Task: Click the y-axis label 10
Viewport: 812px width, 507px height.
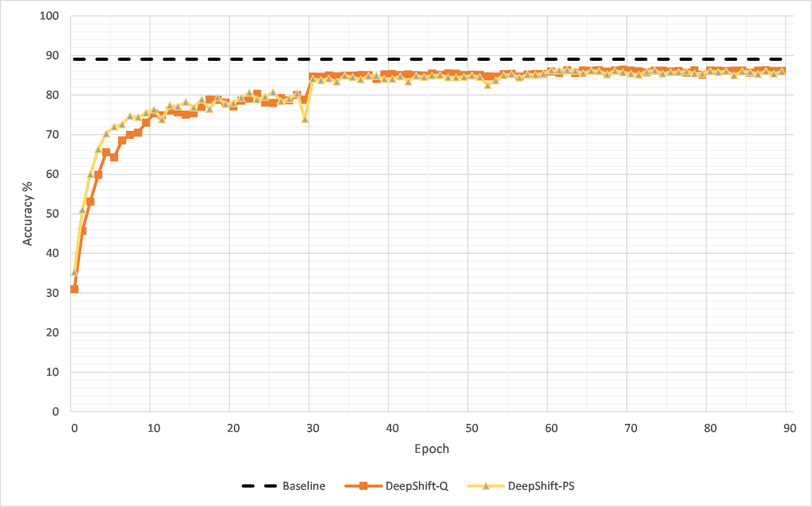Action: coord(52,372)
